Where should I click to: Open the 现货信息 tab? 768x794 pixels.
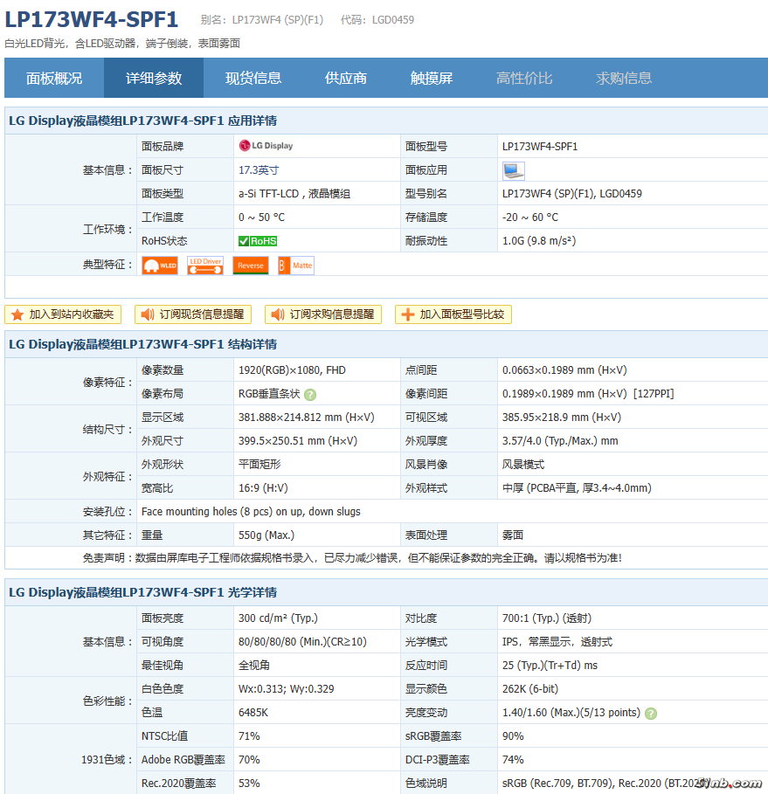pyautogui.click(x=253, y=78)
